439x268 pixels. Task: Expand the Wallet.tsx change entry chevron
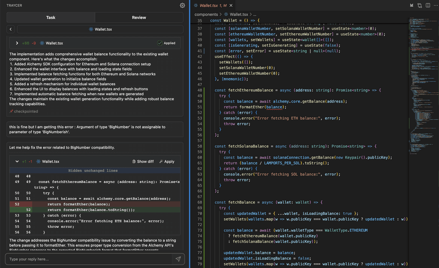tap(17, 43)
